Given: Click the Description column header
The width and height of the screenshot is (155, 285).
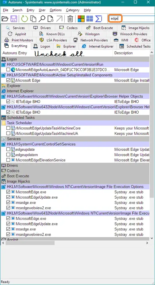Looking at the screenshot, I should 131,53.
